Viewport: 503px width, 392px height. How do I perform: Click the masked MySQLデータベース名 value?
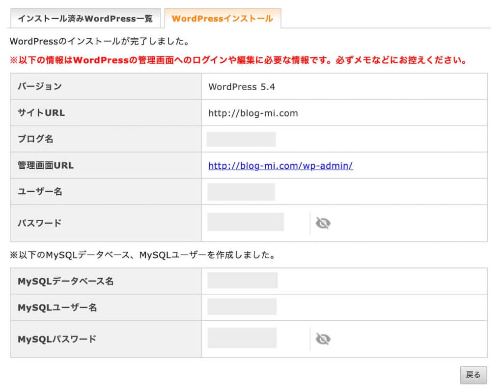tap(242, 280)
